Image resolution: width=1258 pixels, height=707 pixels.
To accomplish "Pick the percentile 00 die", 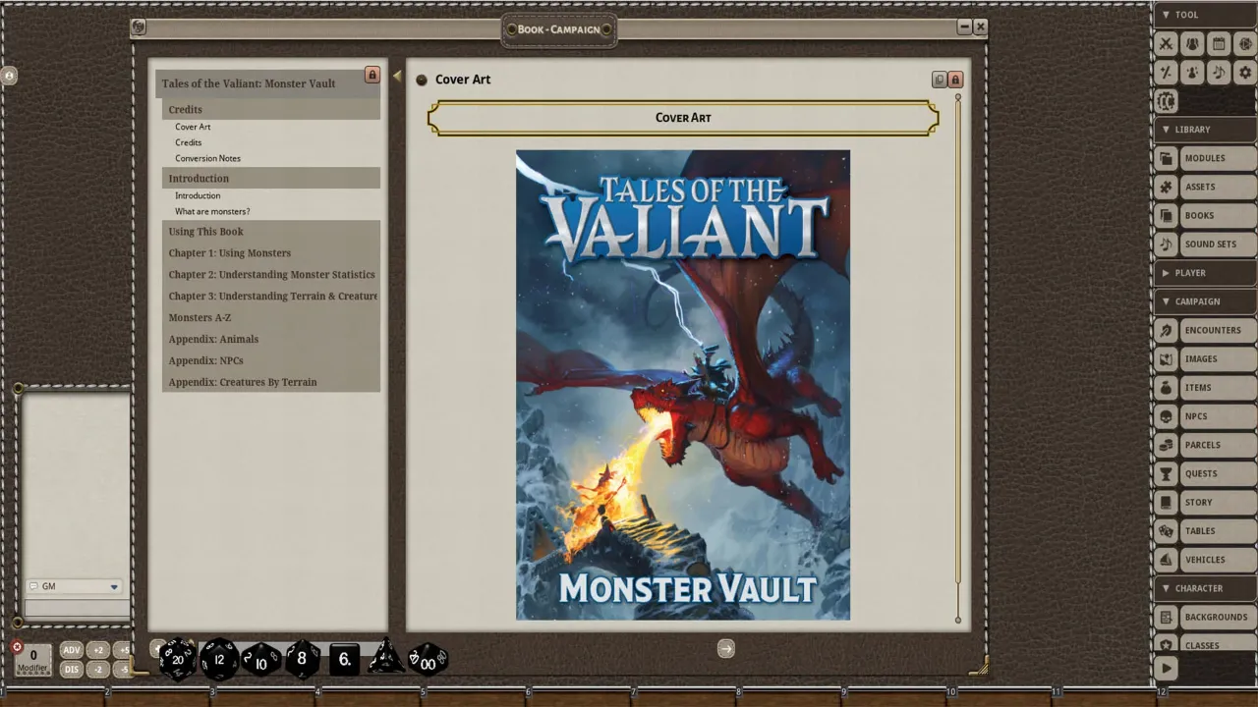I will click(428, 660).
